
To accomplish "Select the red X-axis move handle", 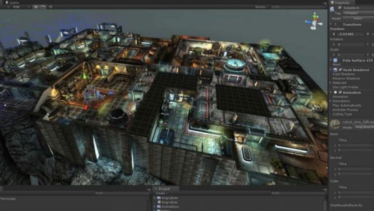I will pos(86,108).
